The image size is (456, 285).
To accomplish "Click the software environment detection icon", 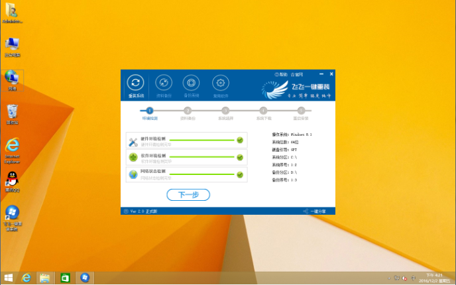I will pos(133,158).
